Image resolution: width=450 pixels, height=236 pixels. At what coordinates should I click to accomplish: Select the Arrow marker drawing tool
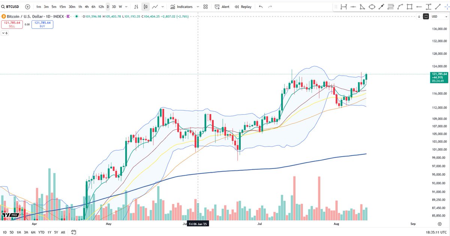click(381, 6)
